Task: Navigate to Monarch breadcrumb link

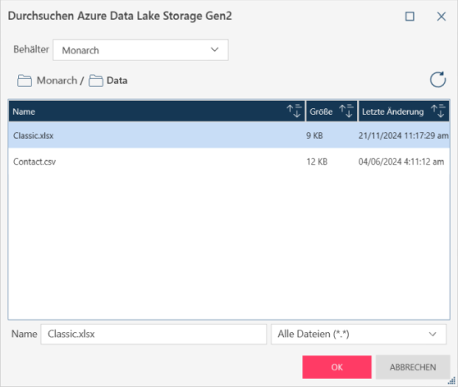Action: 57,81
